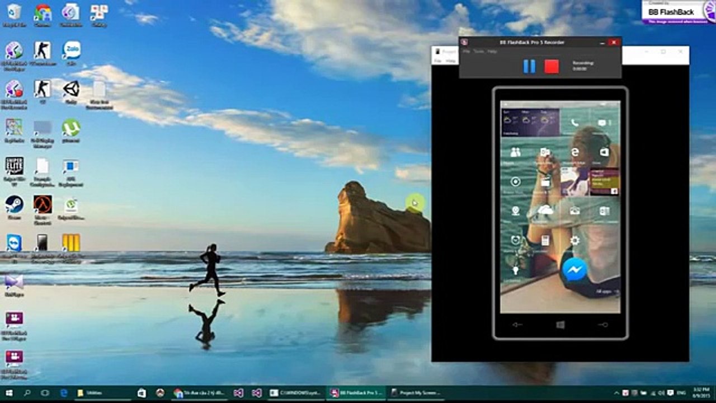Open Task View on the taskbar
The width and height of the screenshot is (716, 403).
45,393
